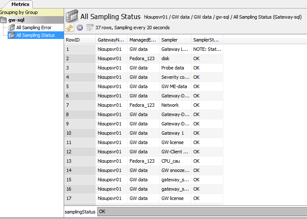Sort by the RowID column header
The width and height of the screenshot is (307, 219).
coord(80,40)
